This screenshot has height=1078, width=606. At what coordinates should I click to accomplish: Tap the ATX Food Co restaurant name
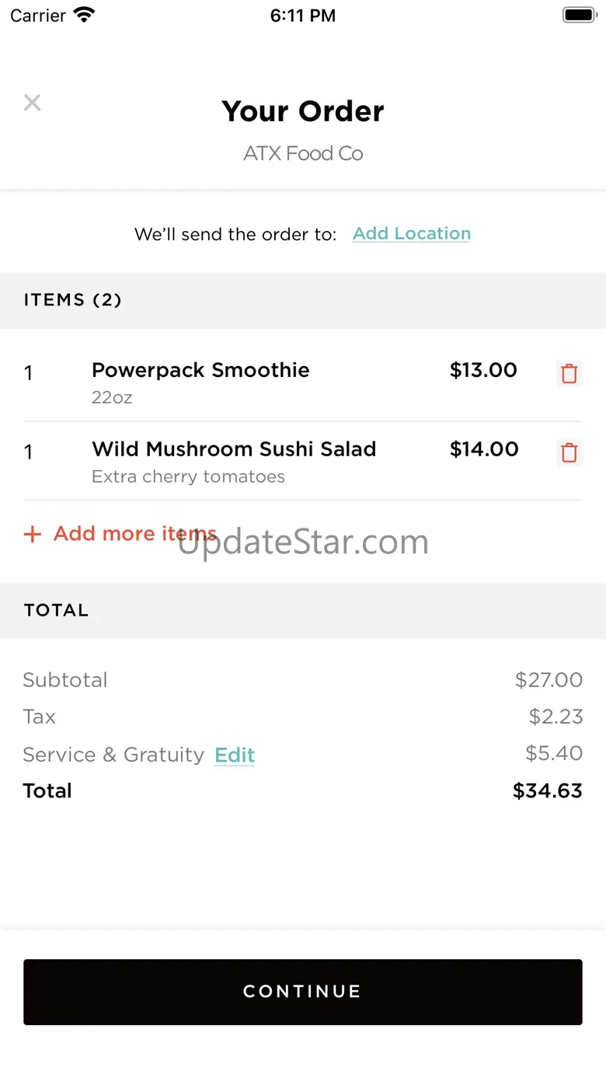click(x=303, y=153)
